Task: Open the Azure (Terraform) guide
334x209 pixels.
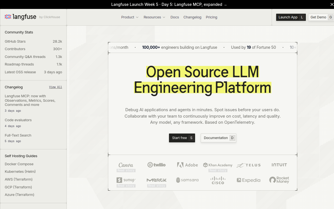Action: pyautogui.click(x=19, y=195)
